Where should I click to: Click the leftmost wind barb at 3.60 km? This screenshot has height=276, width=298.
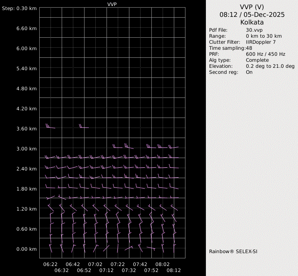(50, 127)
